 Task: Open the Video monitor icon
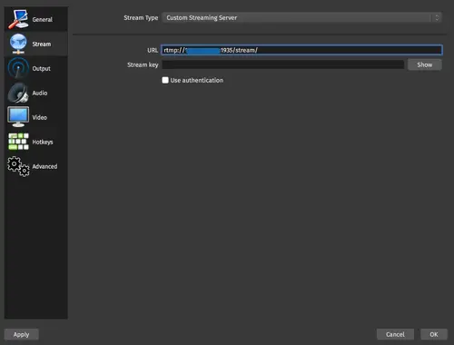(18, 117)
